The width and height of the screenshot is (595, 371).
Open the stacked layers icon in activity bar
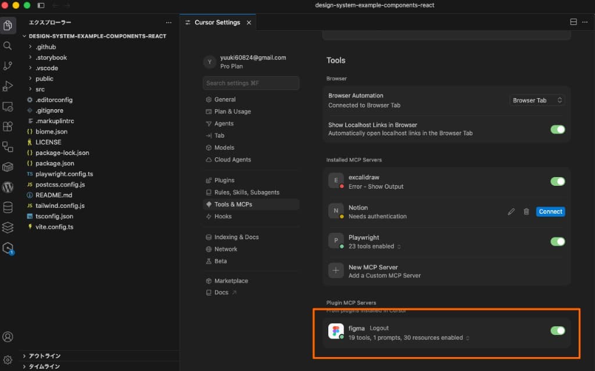point(8,227)
